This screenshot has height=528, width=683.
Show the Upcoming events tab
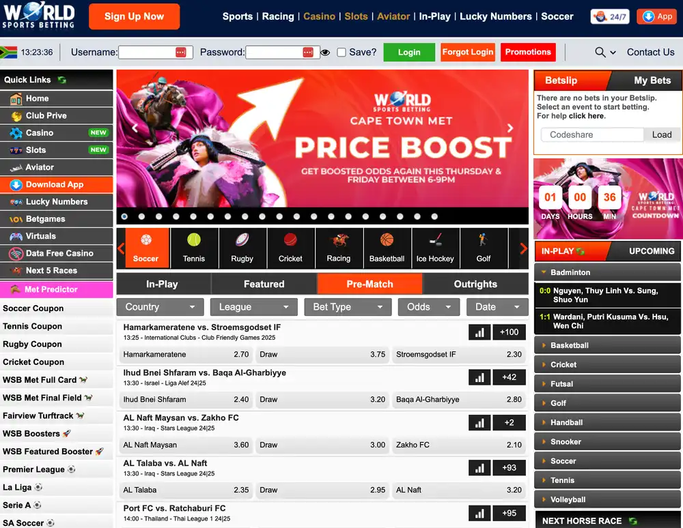(x=651, y=252)
